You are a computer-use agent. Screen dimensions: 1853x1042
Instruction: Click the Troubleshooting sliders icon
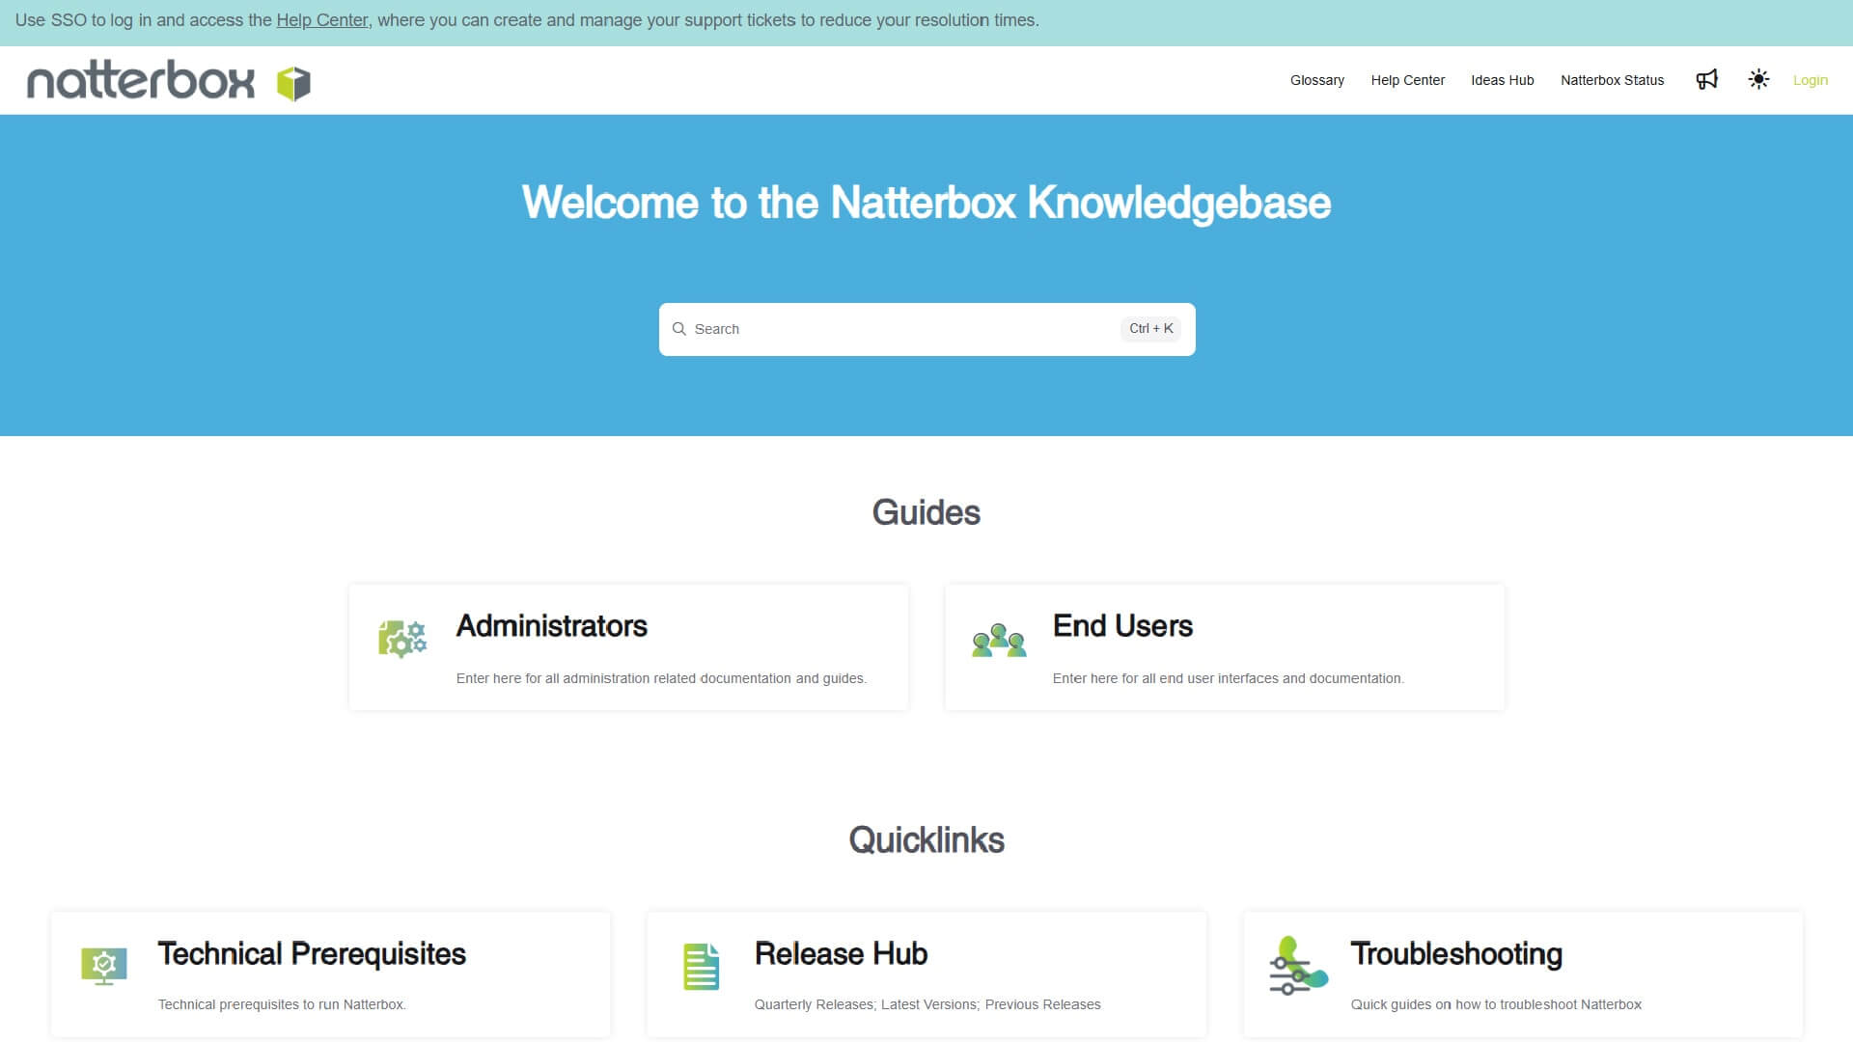click(1298, 966)
